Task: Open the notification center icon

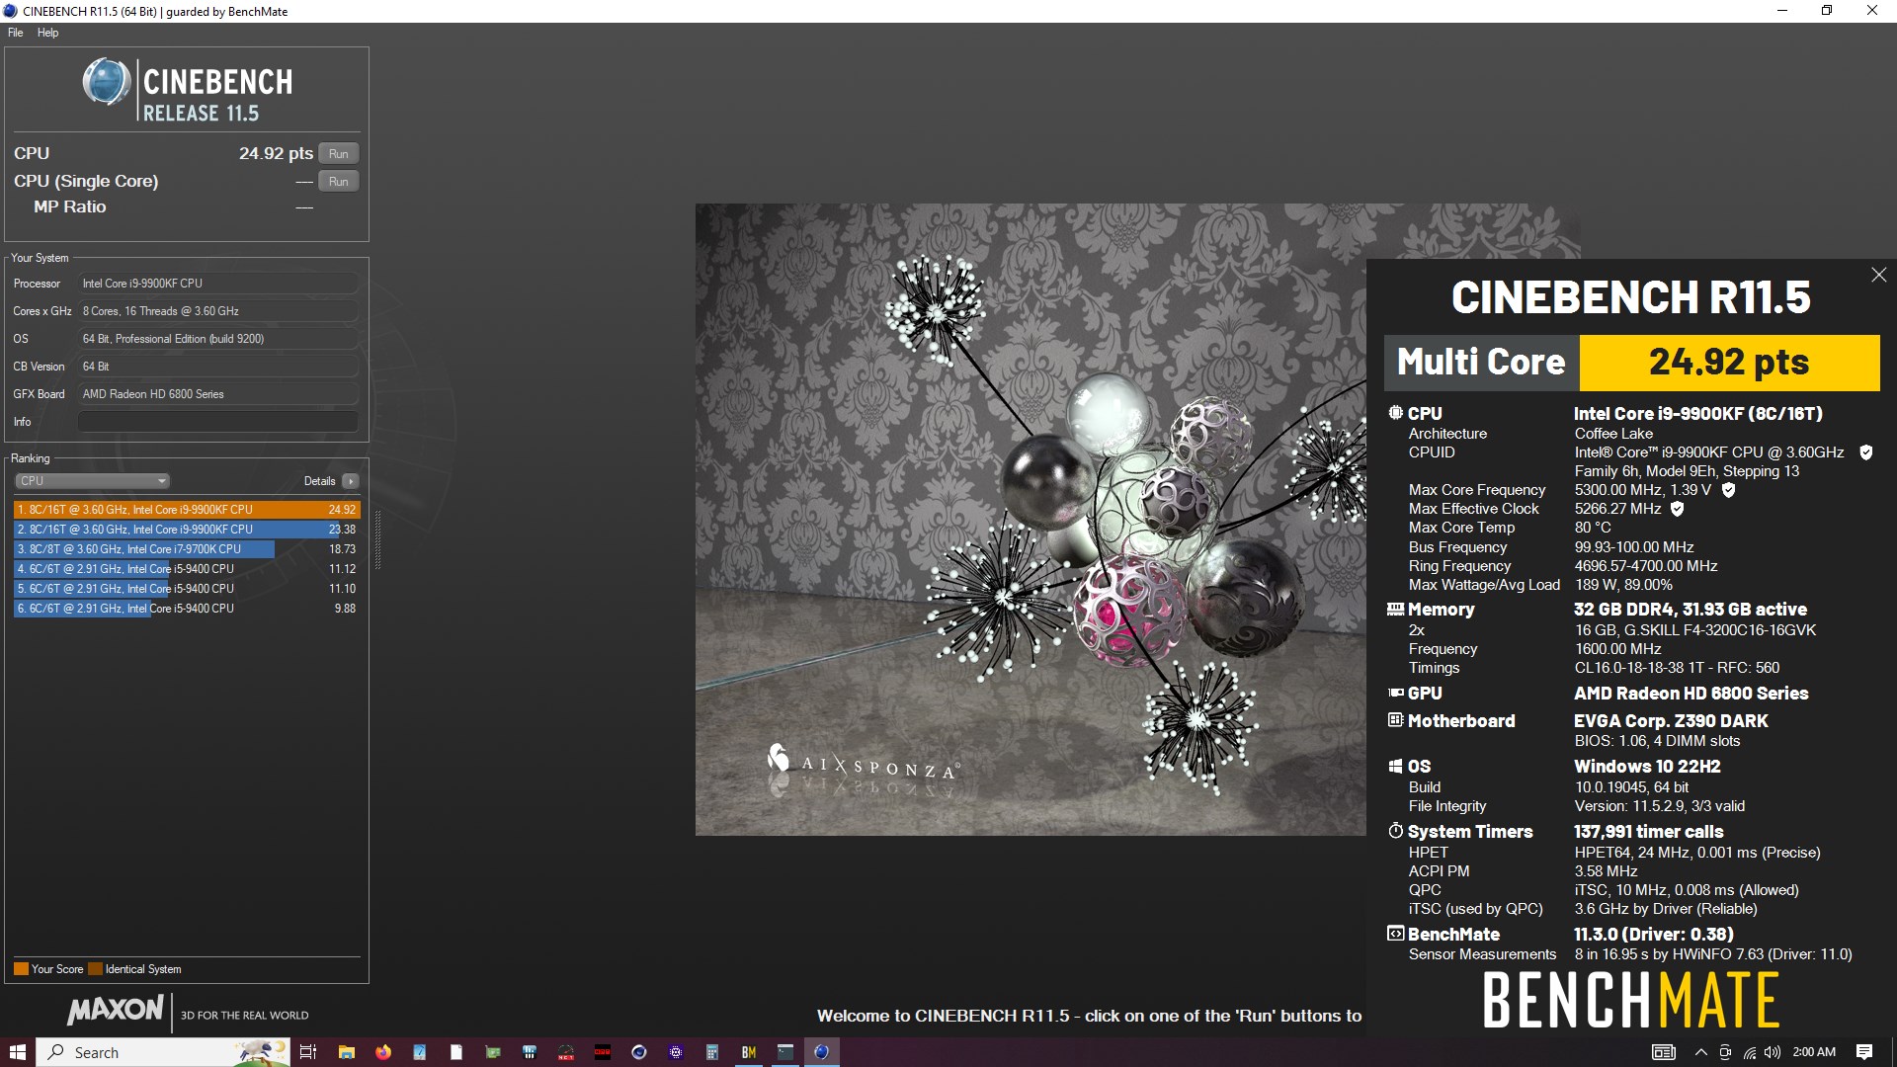Action: click(x=1864, y=1052)
